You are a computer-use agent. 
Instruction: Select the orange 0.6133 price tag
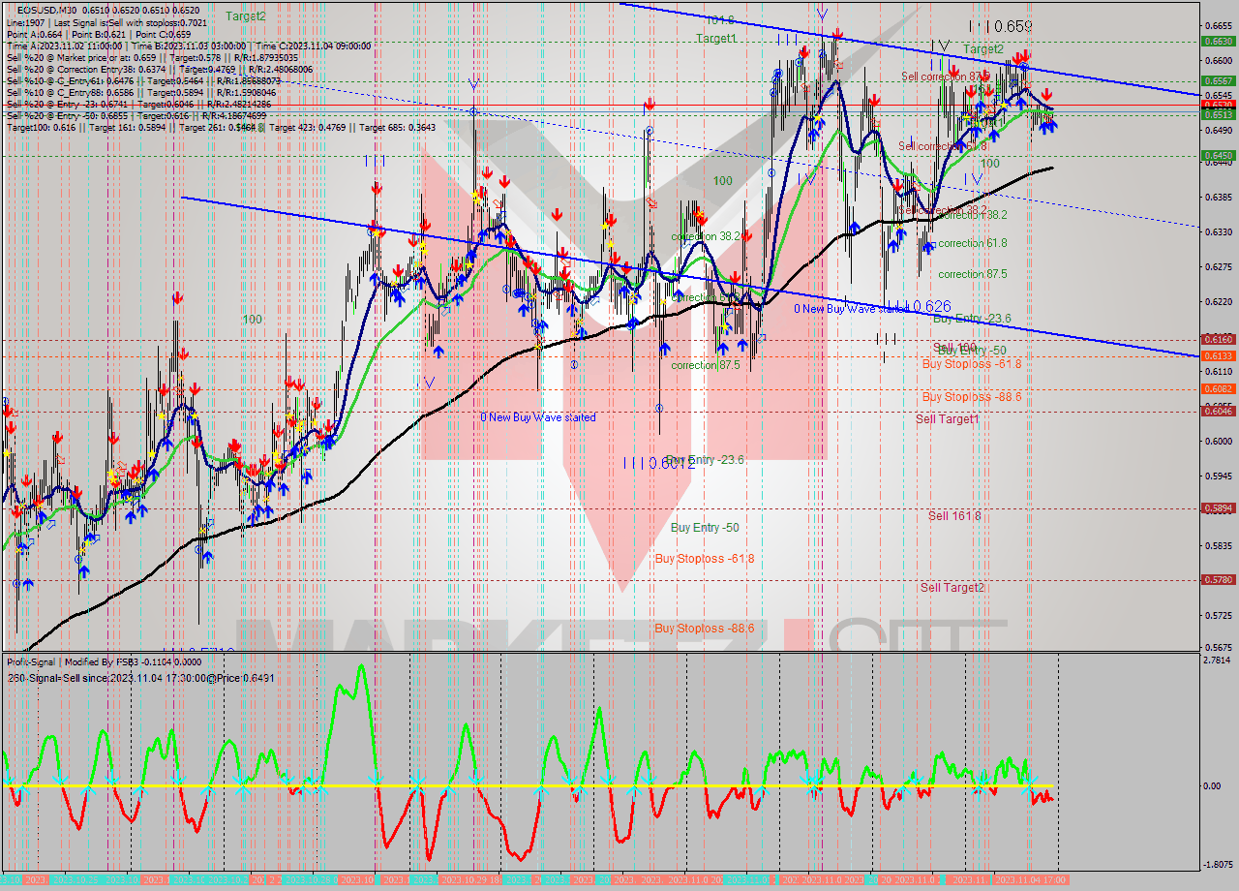1217,356
